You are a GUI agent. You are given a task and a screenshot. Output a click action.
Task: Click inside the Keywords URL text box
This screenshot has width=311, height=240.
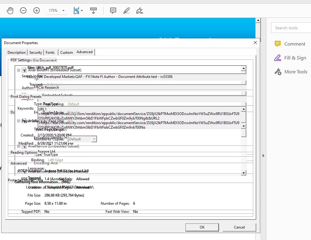139,118
